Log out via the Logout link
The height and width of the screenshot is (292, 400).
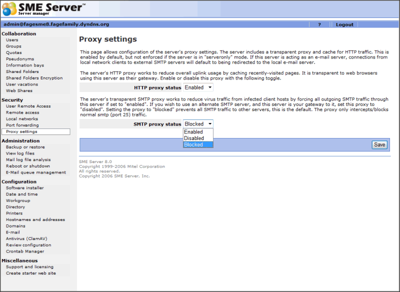(344, 24)
